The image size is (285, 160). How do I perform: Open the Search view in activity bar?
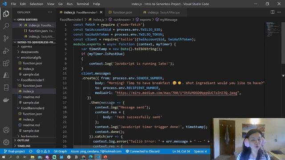(6, 26)
